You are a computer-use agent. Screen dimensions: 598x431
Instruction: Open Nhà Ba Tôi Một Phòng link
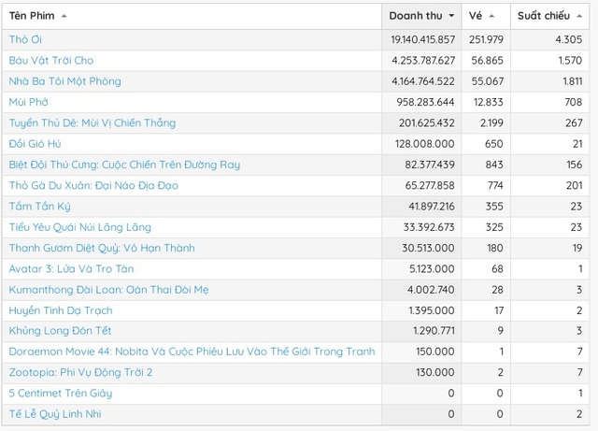[64, 81]
